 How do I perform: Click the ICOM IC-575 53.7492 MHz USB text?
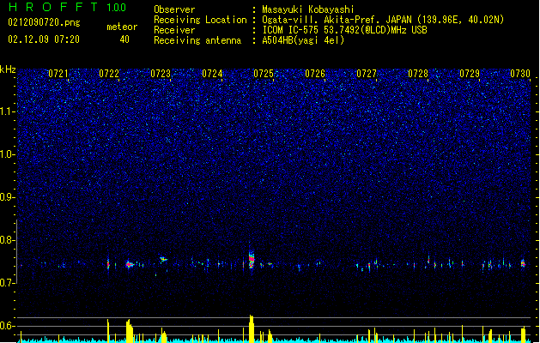click(345, 30)
